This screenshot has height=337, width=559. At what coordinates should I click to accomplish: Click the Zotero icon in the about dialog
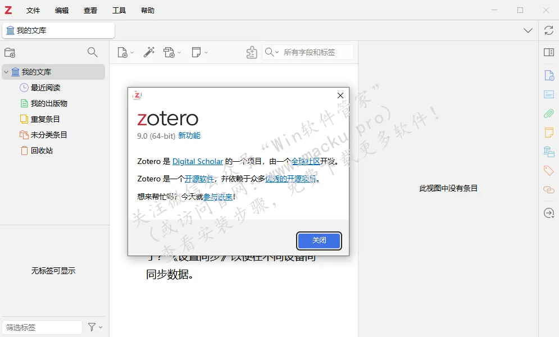click(137, 95)
